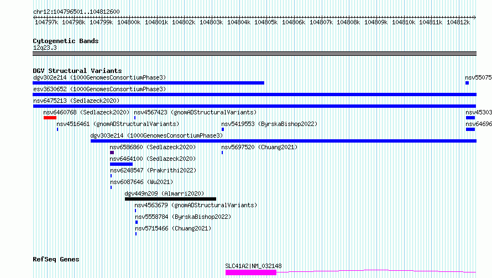The height and width of the screenshot is (278, 492).
Task: Click the nsv6586860 (Sedlazeck2020) label
Action: coord(153,147)
